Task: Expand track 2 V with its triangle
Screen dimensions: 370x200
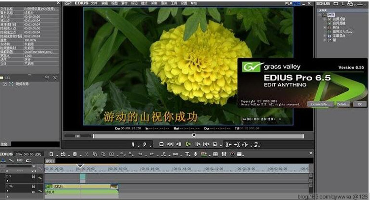Action: tap(7, 181)
